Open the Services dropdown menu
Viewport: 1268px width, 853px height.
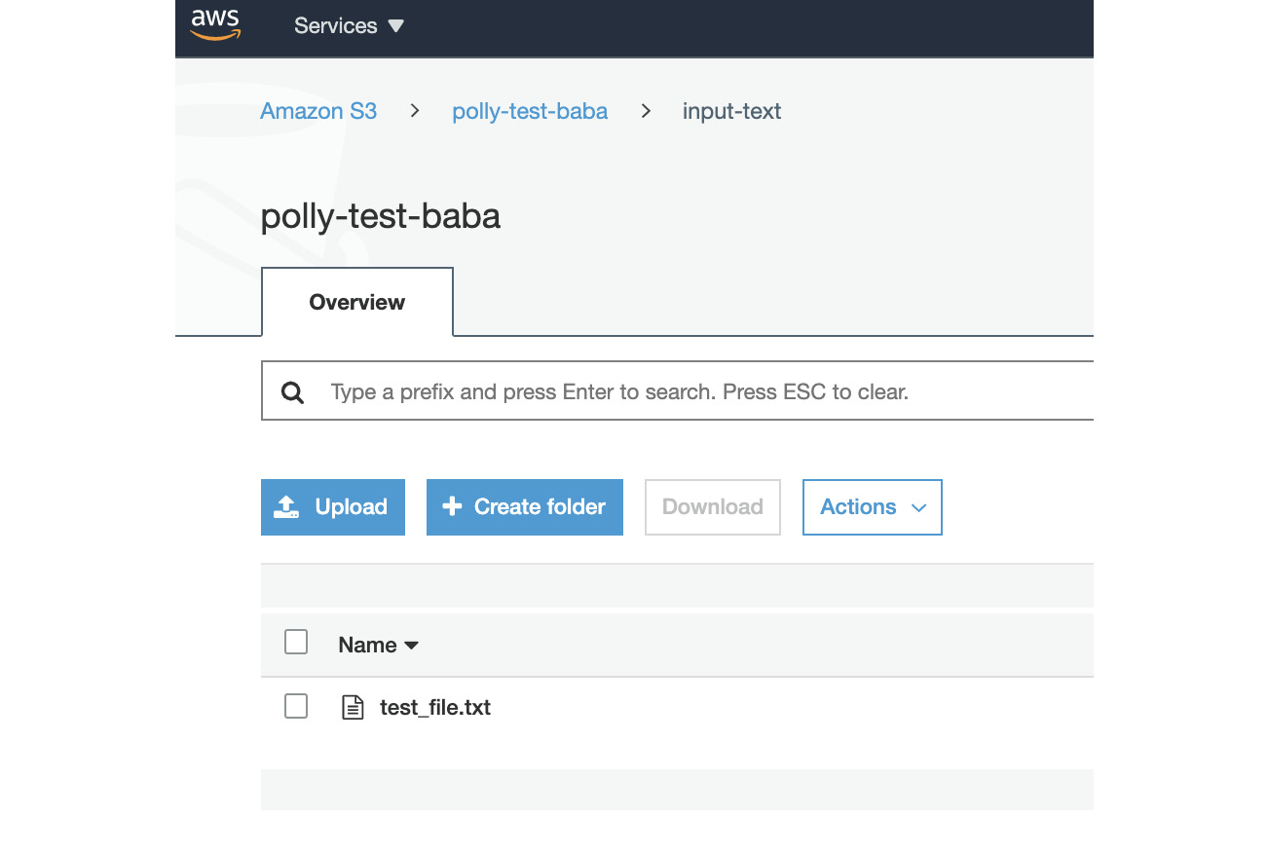pyautogui.click(x=349, y=26)
